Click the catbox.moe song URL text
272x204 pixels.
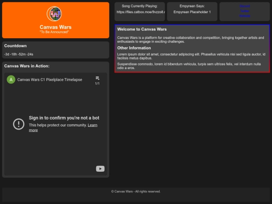(141, 12)
